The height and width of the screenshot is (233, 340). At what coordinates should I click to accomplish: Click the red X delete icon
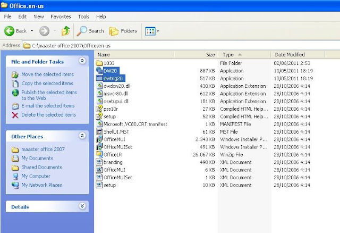click(x=15, y=115)
